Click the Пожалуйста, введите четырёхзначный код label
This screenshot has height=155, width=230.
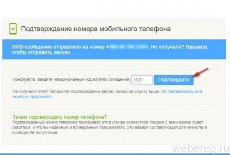coord(71,80)
